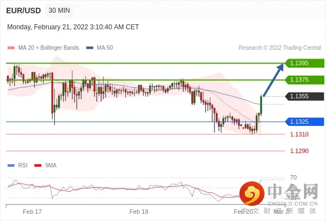Image resolution: width=326 pixels, height=221 pixels.
Task: Click the RSI blue legend swatch
Action: (11, 166)
